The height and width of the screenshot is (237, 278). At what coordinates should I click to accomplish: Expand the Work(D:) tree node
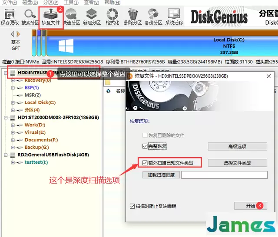[x=13, y=125]
